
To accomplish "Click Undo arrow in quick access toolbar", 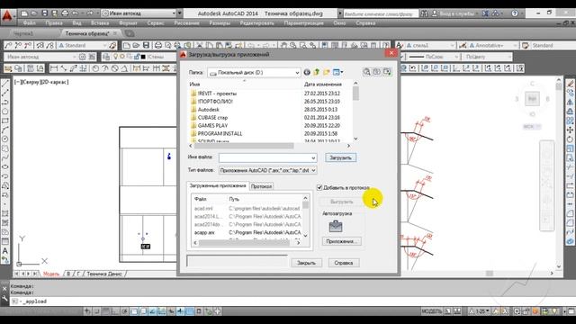I will click(75, 13).
